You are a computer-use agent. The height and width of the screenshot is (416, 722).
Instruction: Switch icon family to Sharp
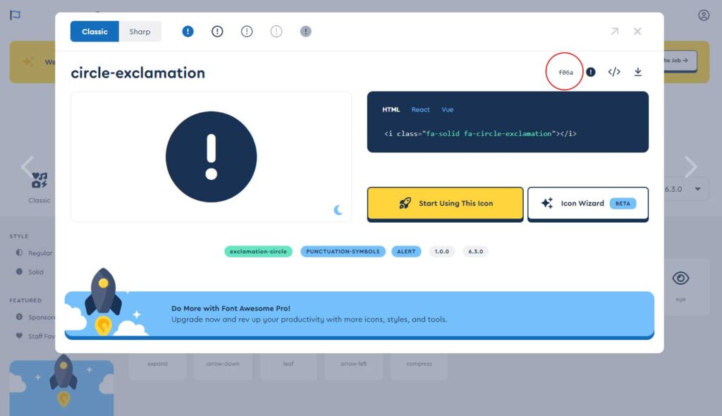pos(140,32)
